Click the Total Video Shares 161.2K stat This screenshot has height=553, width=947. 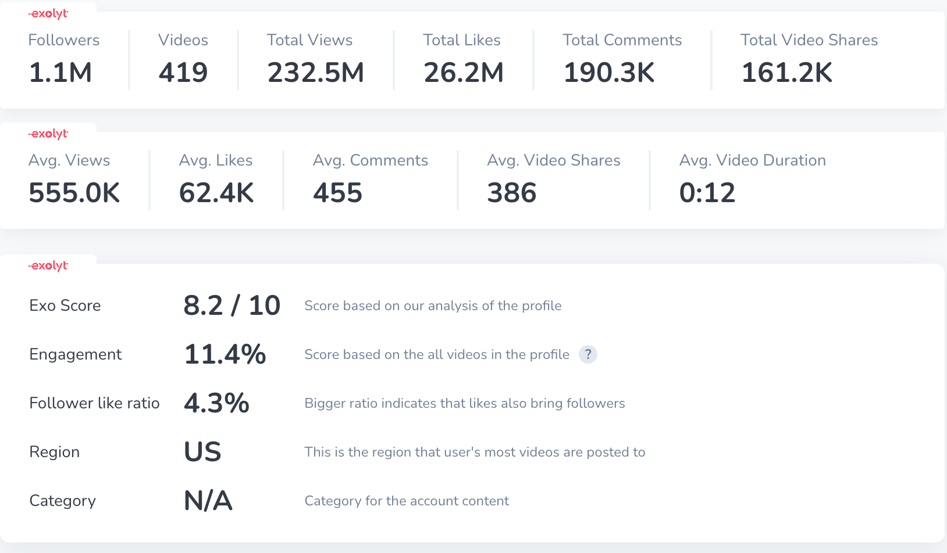[787, 73]
